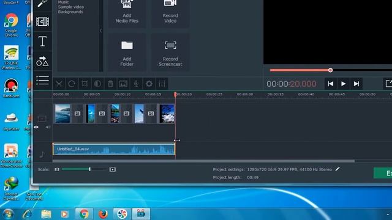Open the Titles text tool
Screen dimensions: 392x220
coord(42,41)
